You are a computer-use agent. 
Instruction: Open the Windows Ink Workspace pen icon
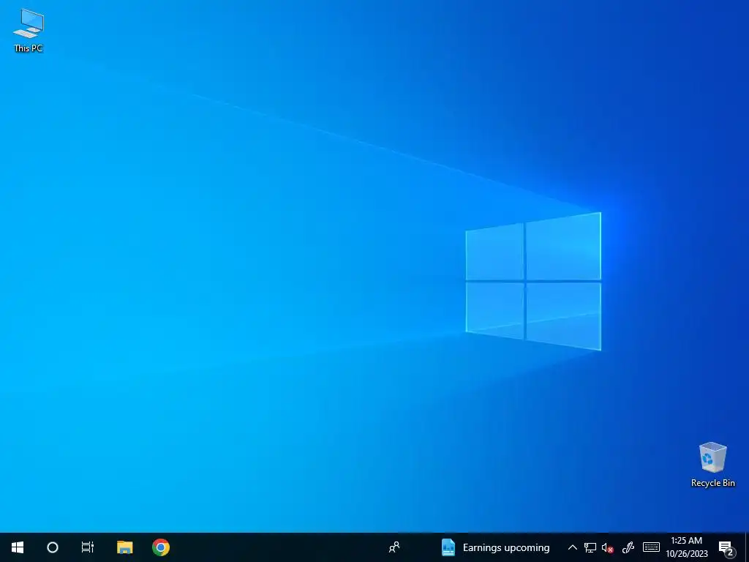tap(628, 547)
